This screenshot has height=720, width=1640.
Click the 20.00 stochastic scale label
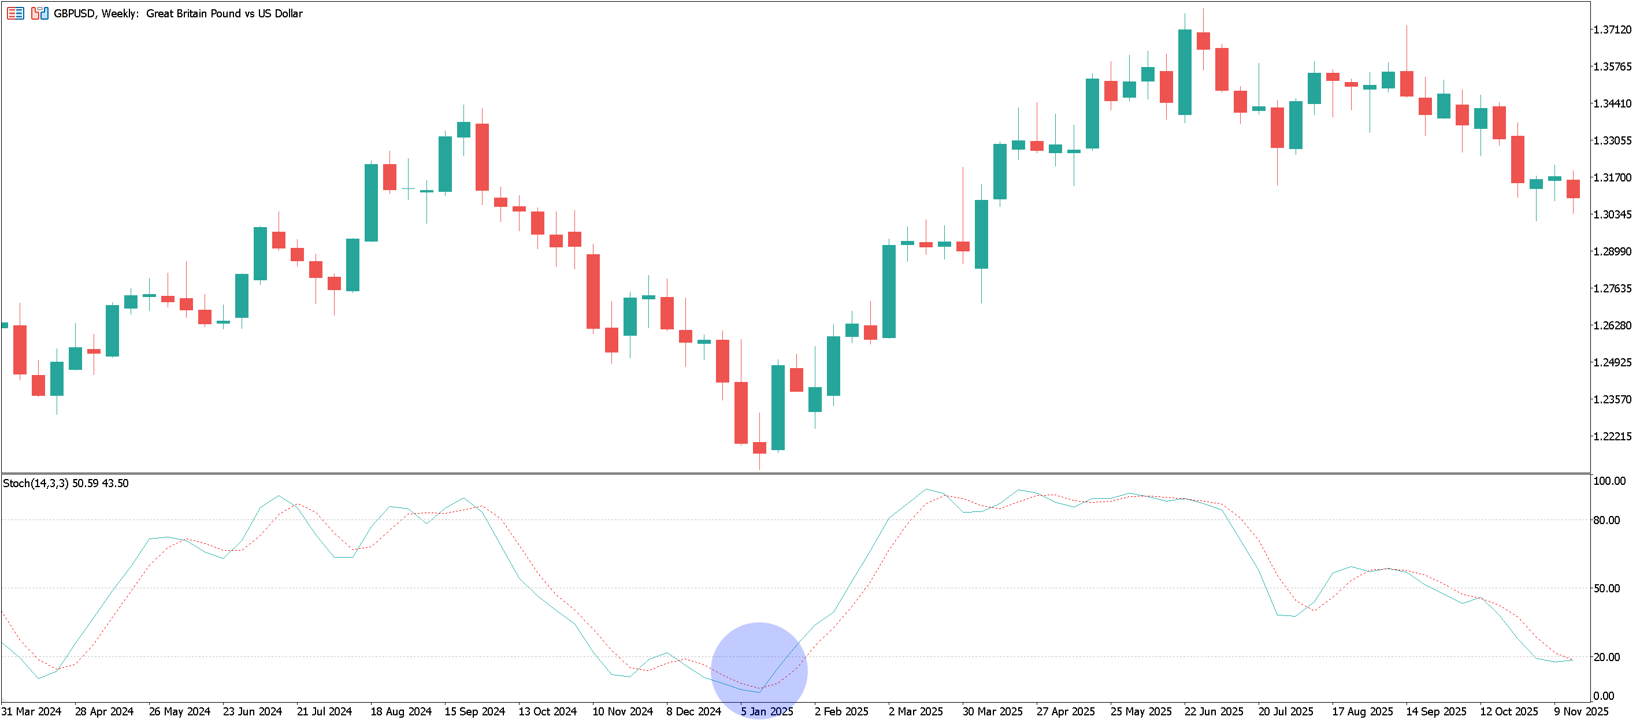tap(1606, 657)
